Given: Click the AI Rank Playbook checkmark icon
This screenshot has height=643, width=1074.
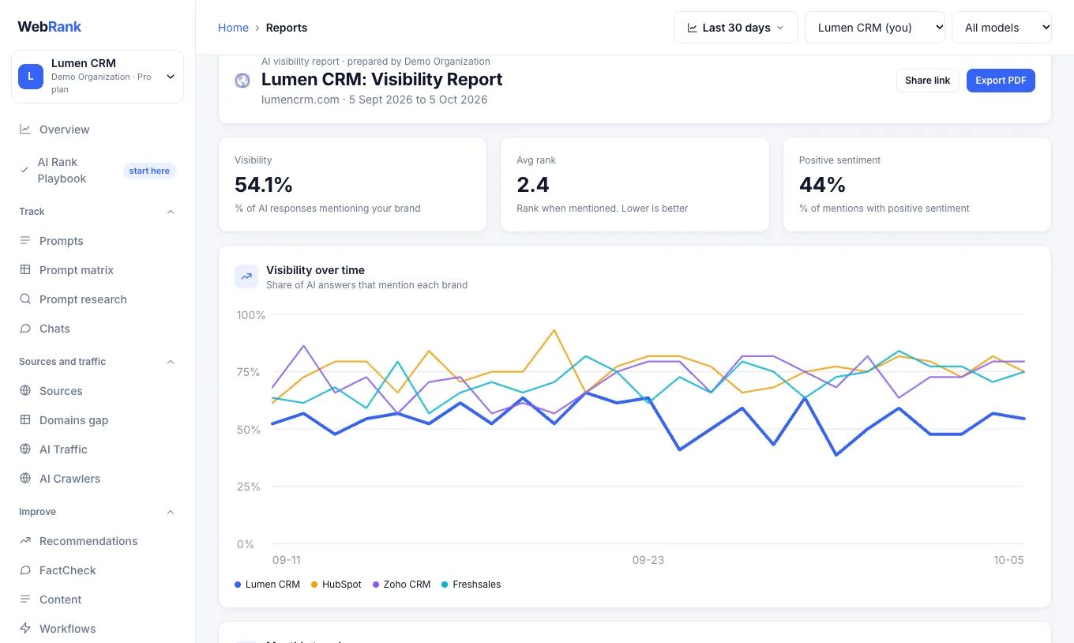Looking at the screenshot, I should (24, 170).
